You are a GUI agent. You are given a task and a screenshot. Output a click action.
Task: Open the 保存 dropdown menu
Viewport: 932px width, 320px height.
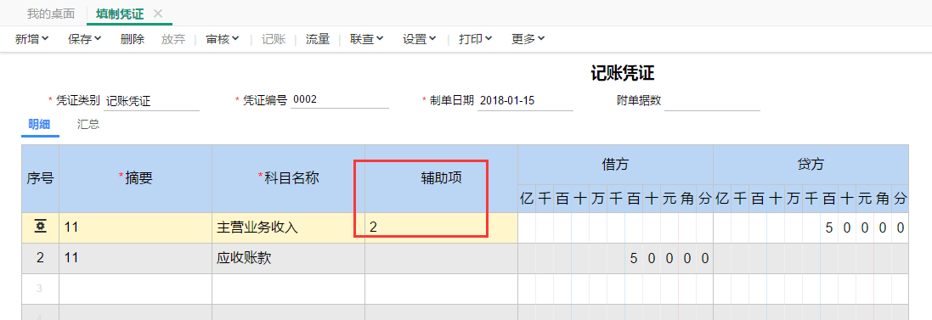(84, 39)
